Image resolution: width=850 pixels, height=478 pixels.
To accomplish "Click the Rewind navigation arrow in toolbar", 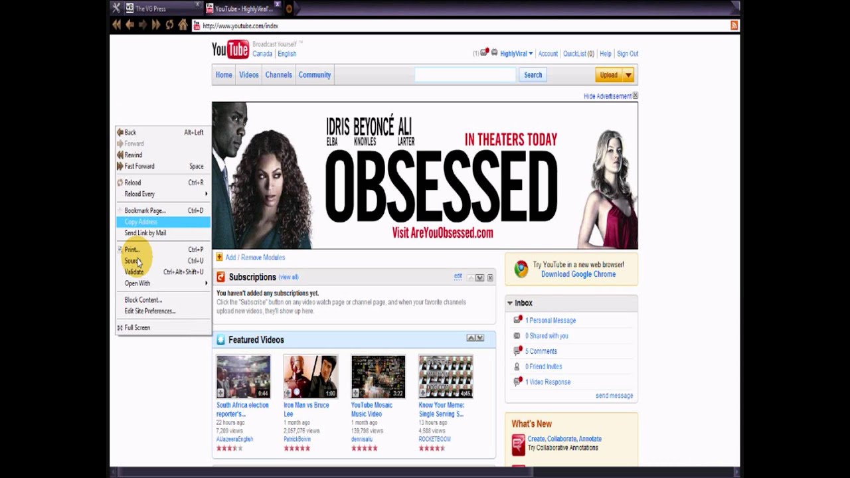I will [116, 25].
